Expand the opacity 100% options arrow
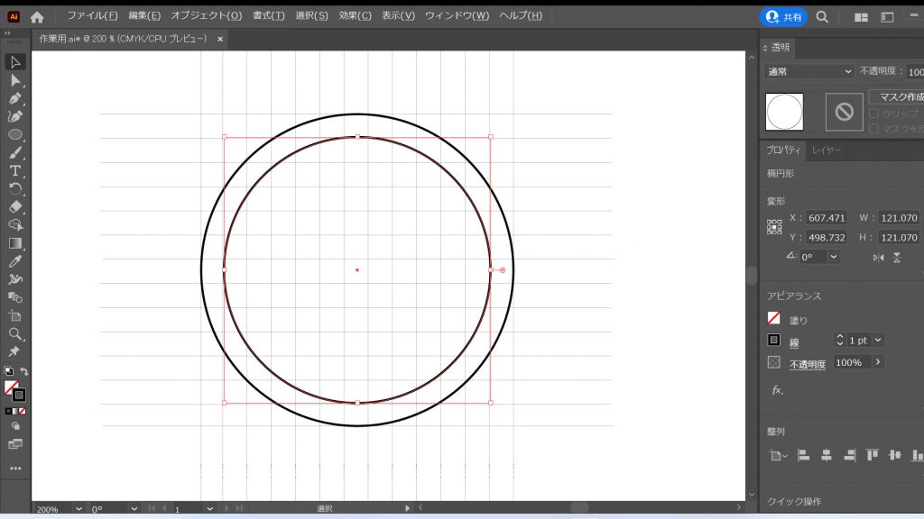This screenshot has height=519, width=924. (877, 362)
